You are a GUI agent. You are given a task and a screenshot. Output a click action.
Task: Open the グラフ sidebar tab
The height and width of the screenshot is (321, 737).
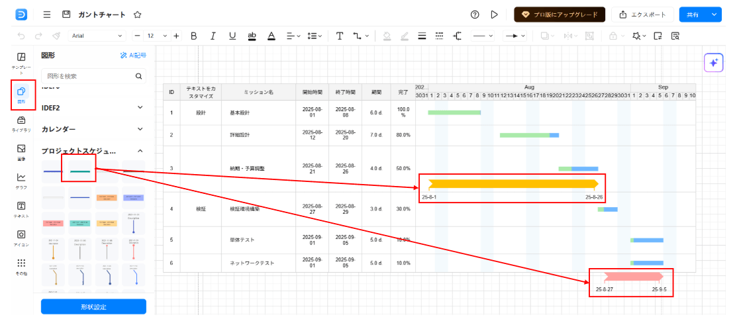point(21,180)
